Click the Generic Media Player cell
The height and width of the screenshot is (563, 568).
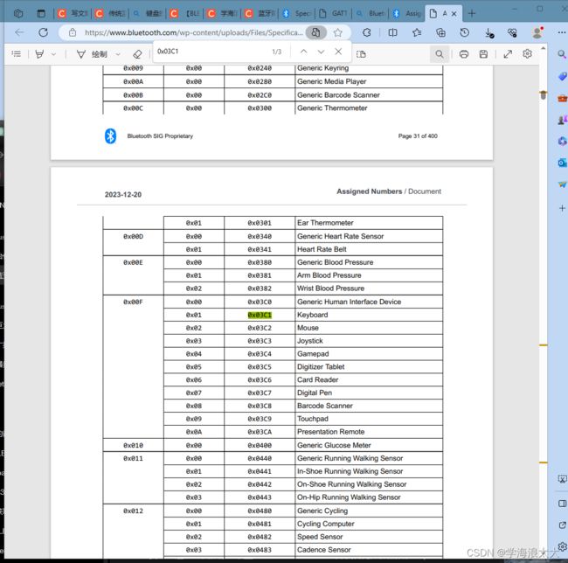pyautogui.click(x=369, y=81)
